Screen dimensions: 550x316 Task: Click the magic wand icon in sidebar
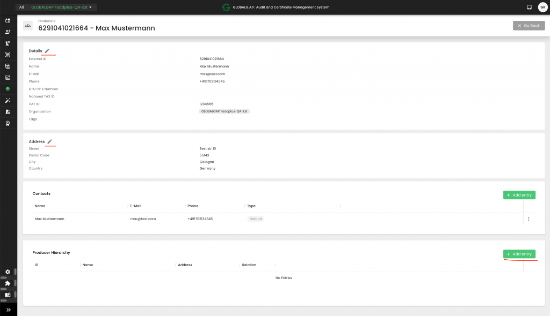[x=8, y=100]
